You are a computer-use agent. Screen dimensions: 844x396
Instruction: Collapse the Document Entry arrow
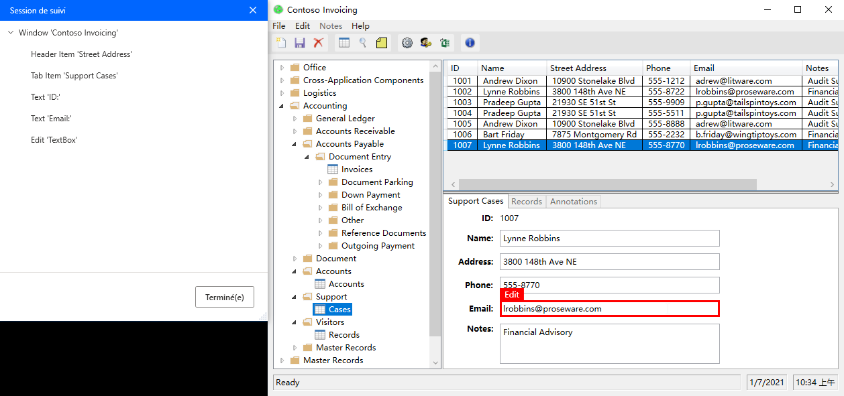click(x=307, y=157)
